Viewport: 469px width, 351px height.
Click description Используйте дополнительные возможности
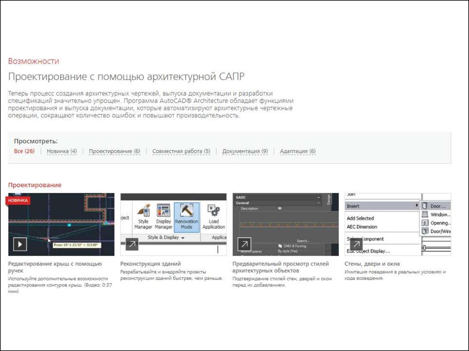[60, 285]
